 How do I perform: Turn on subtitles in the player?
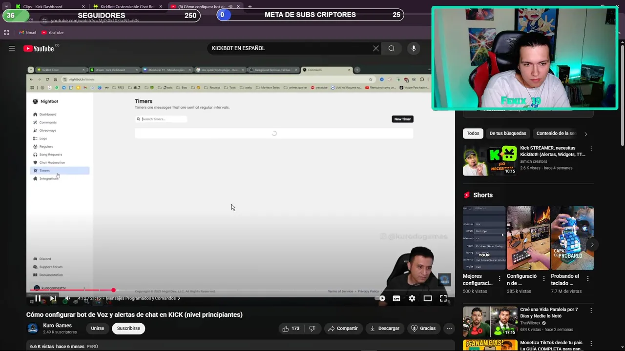tap(396, 298)
